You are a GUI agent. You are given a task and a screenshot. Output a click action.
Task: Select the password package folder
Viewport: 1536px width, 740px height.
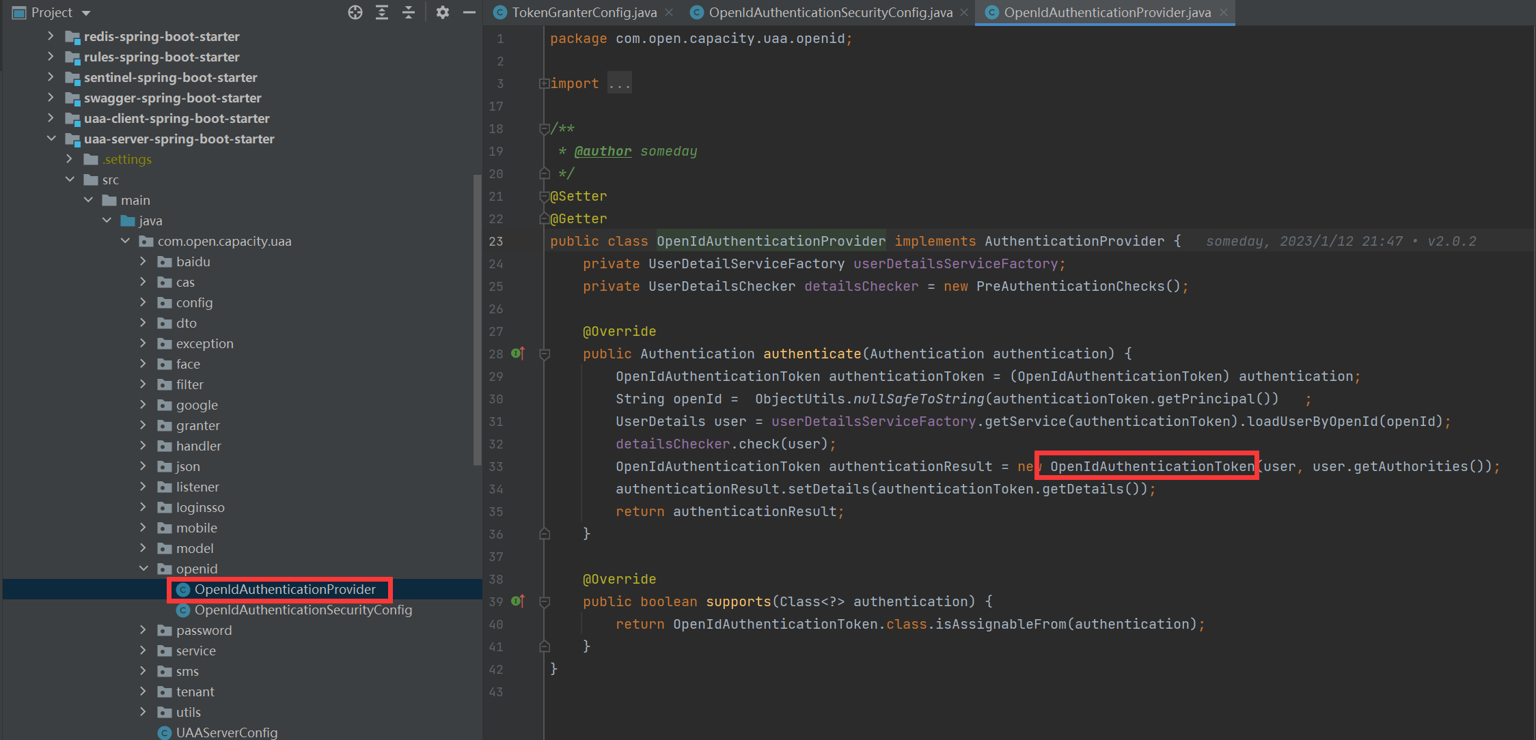point(204,630)
